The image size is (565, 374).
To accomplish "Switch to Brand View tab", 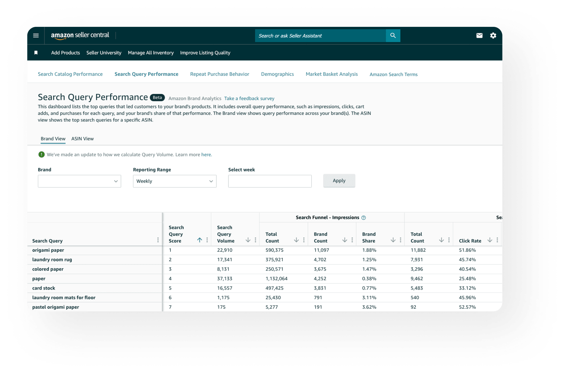I will pos(53,139).
